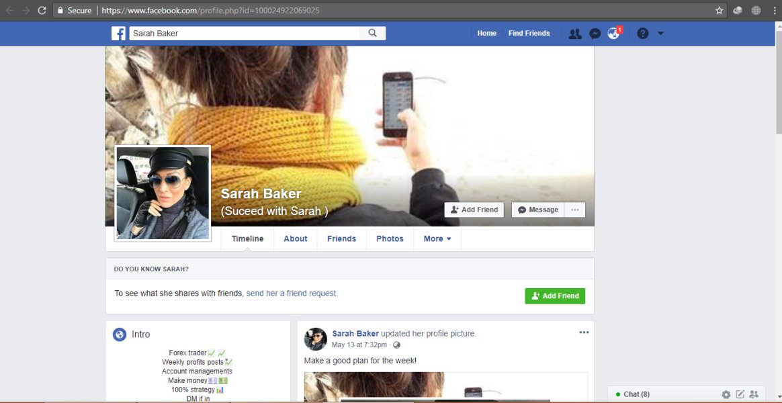Open the Quick Help question icon

tap(642, 34)
